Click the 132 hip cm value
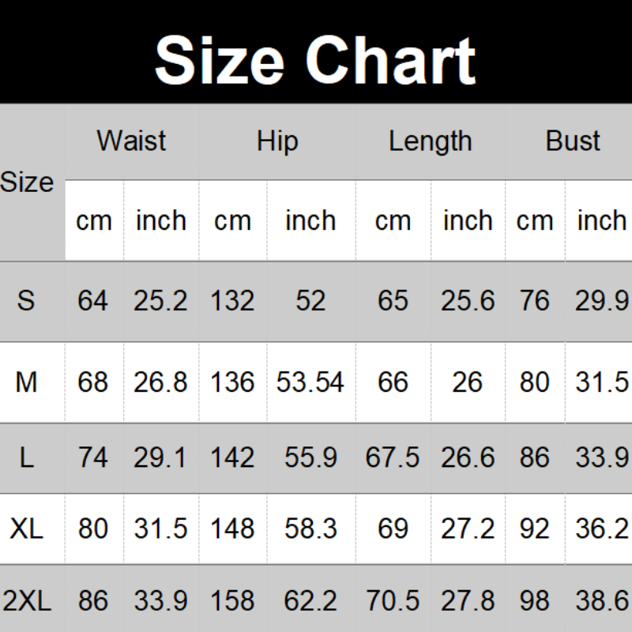Viewport: 632px width, 632px height. tap(232, 301)
